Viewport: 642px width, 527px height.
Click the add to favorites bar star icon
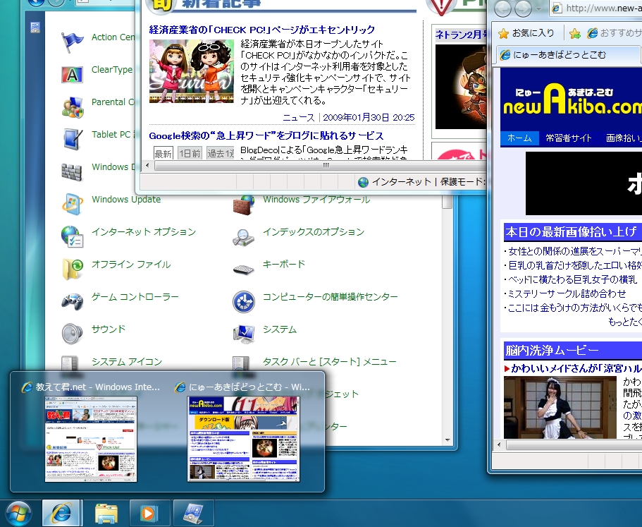click(x=575, y=33)
